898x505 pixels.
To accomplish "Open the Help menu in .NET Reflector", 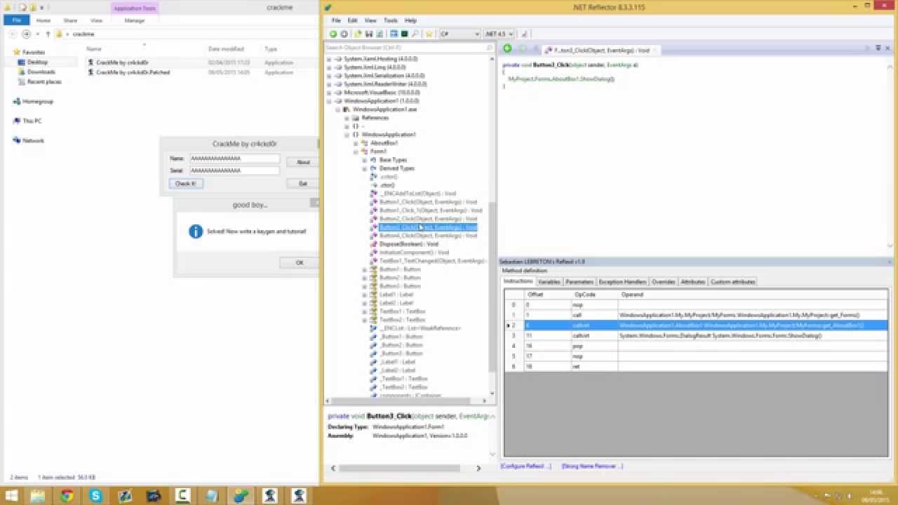I will 410,20.
